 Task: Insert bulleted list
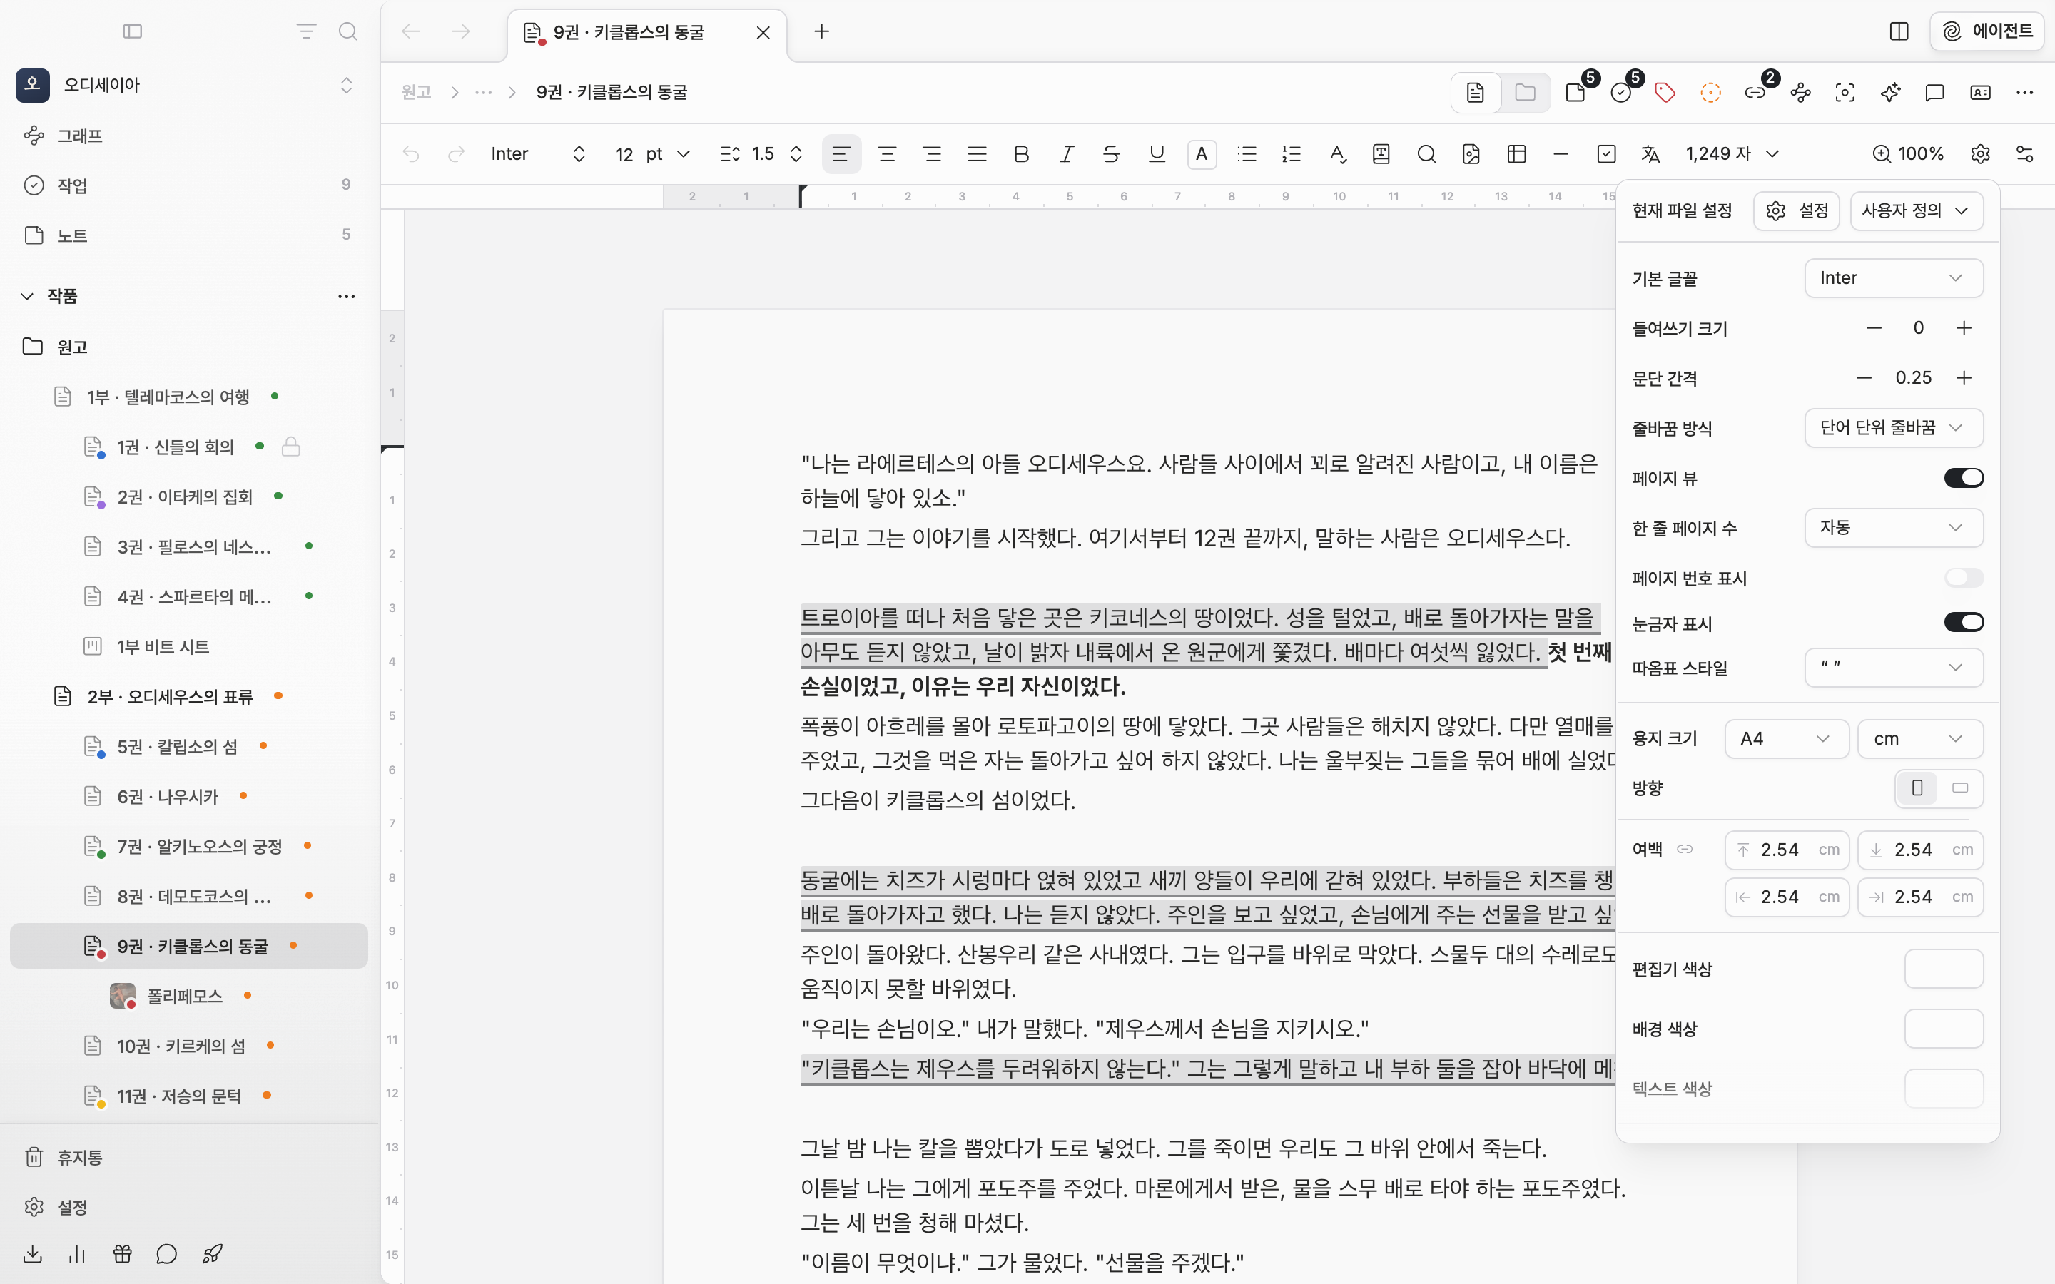click(x=1247, y=153)
